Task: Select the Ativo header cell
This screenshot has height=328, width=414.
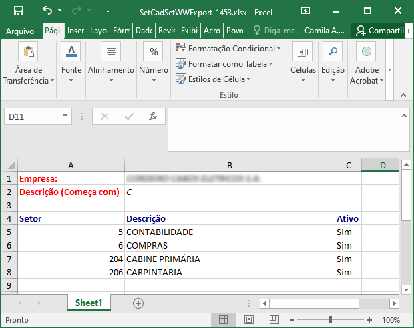Action: pyautogui.click(x=348, y=219)
